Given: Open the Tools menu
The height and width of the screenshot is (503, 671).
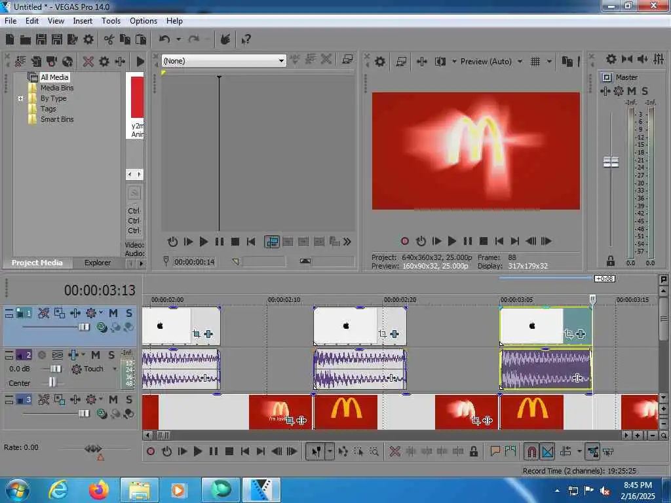Looking at the screenshot, I should click(x=111, y=20).
